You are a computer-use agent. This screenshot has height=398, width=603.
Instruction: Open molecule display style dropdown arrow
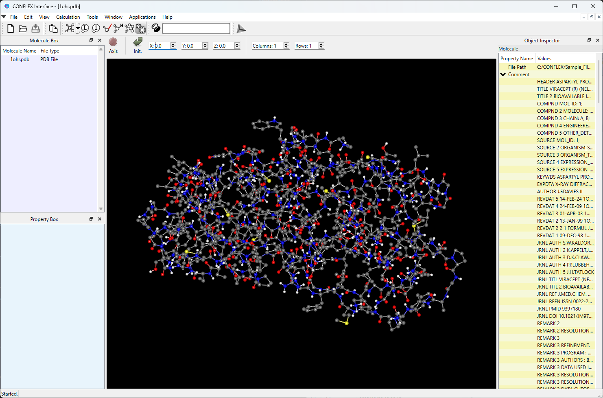(x=78, y=28)
